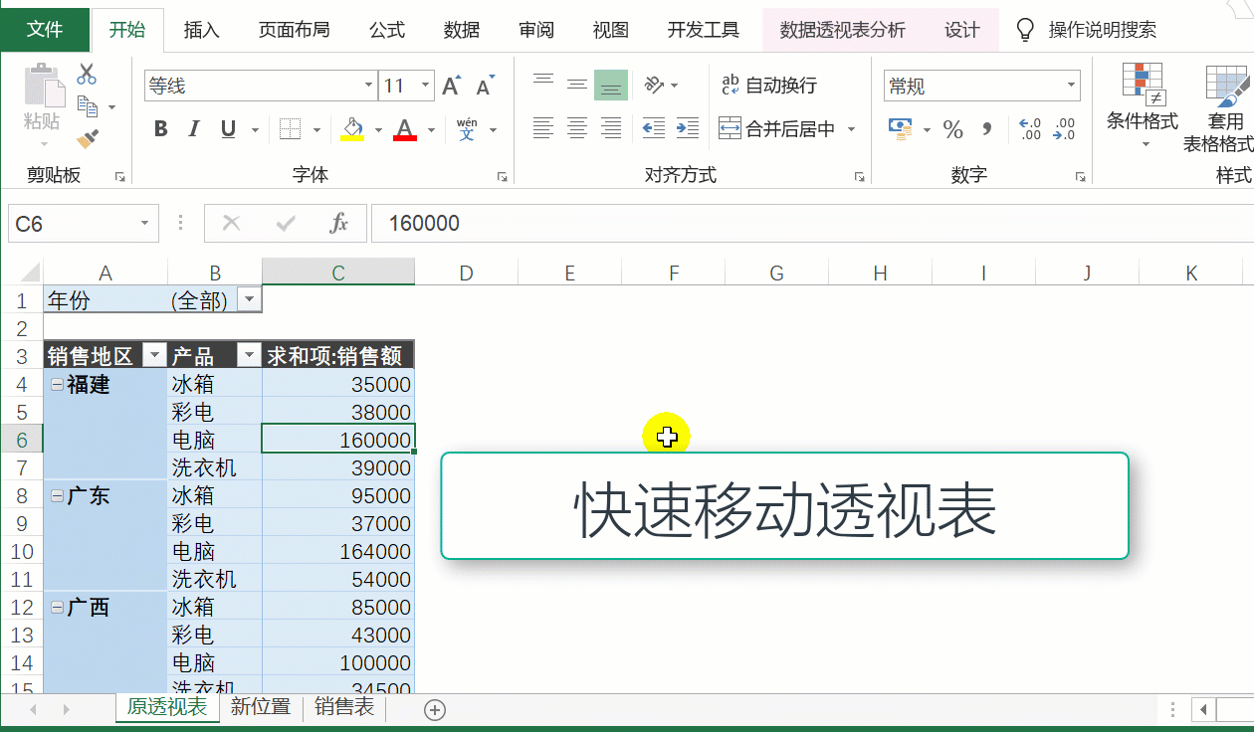The width and height of the screenshot is (1254, 732).
Task: Toggle Italic formatting
Action: pos(194,129)
